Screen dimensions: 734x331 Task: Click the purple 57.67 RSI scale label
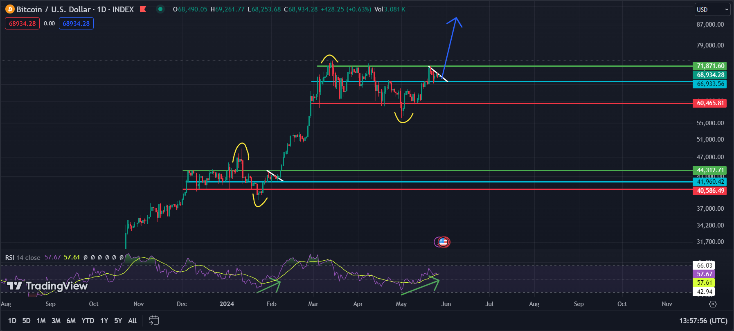(x=705, y=274)
